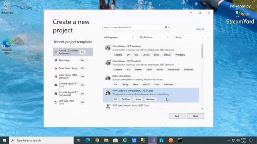Select the ASP.NET Core Web Application recent template
The width and height of the screenshot is (257, 144).
point(73,52)
